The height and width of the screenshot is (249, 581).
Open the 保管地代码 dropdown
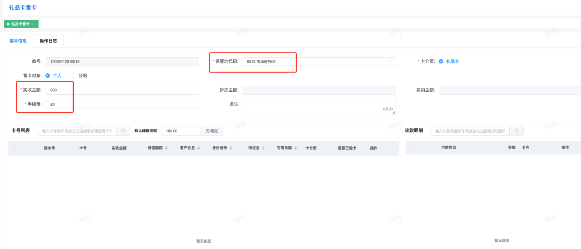pos(319,61)
